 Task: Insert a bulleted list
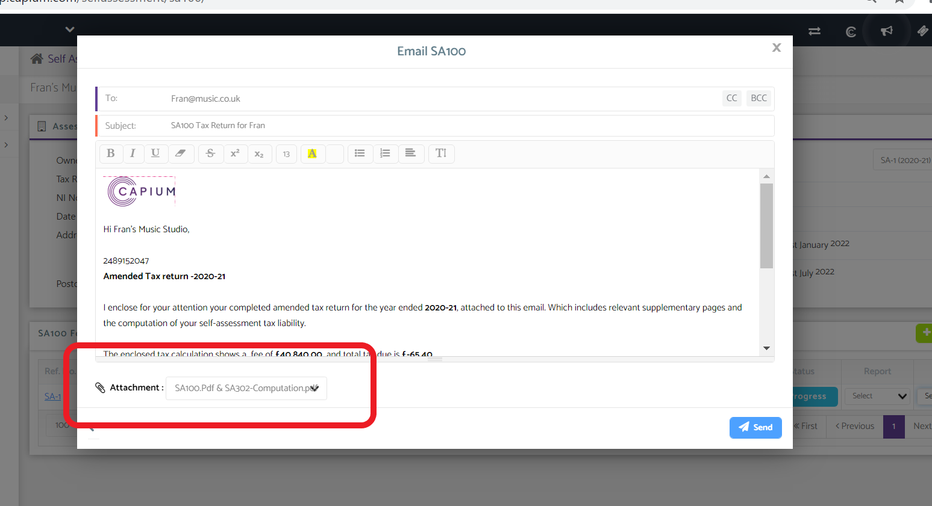pos(360,153)
